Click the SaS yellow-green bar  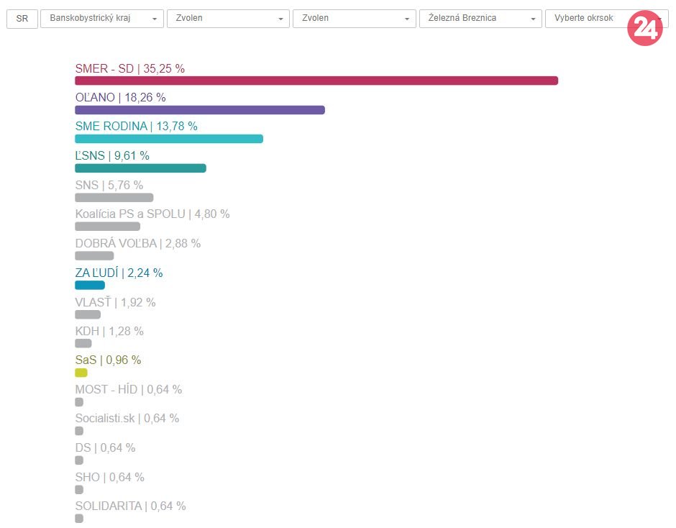pyautogui.click(x=81, y=373)
